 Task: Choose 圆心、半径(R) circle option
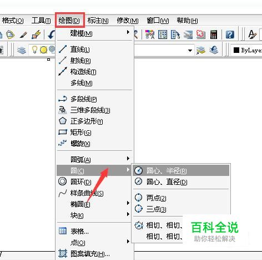[x=181, y=170]
